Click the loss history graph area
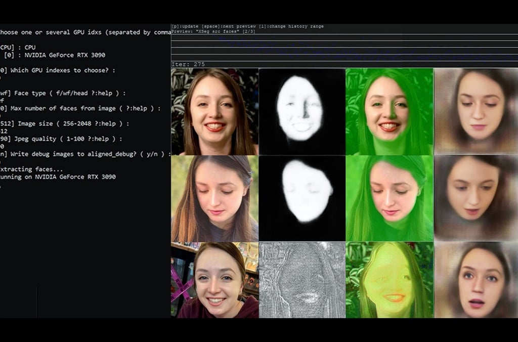Screen dimensions: 518x342 click(344, 48)
